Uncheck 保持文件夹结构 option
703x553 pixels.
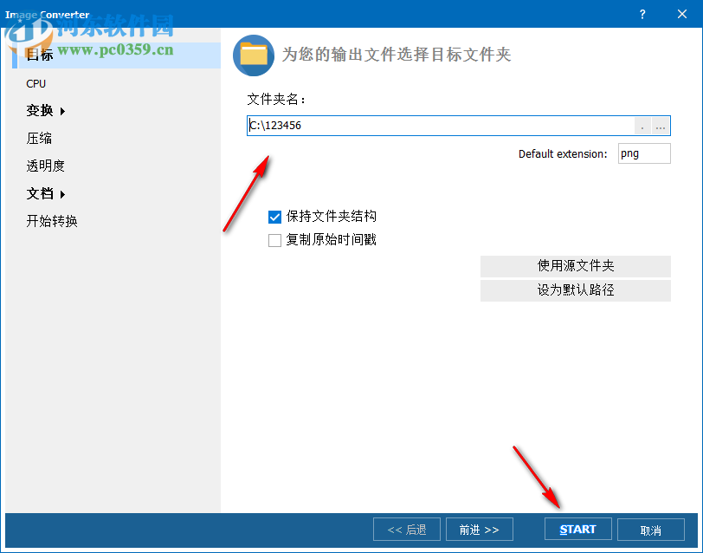click(274, 217)
